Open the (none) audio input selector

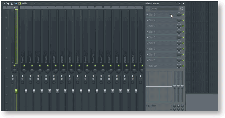coord(164,9)
